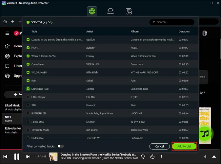Screen dimensions: 221x164
Task: Uncheck the Come Here track checkbox
Action: click(x=28, y=64)
